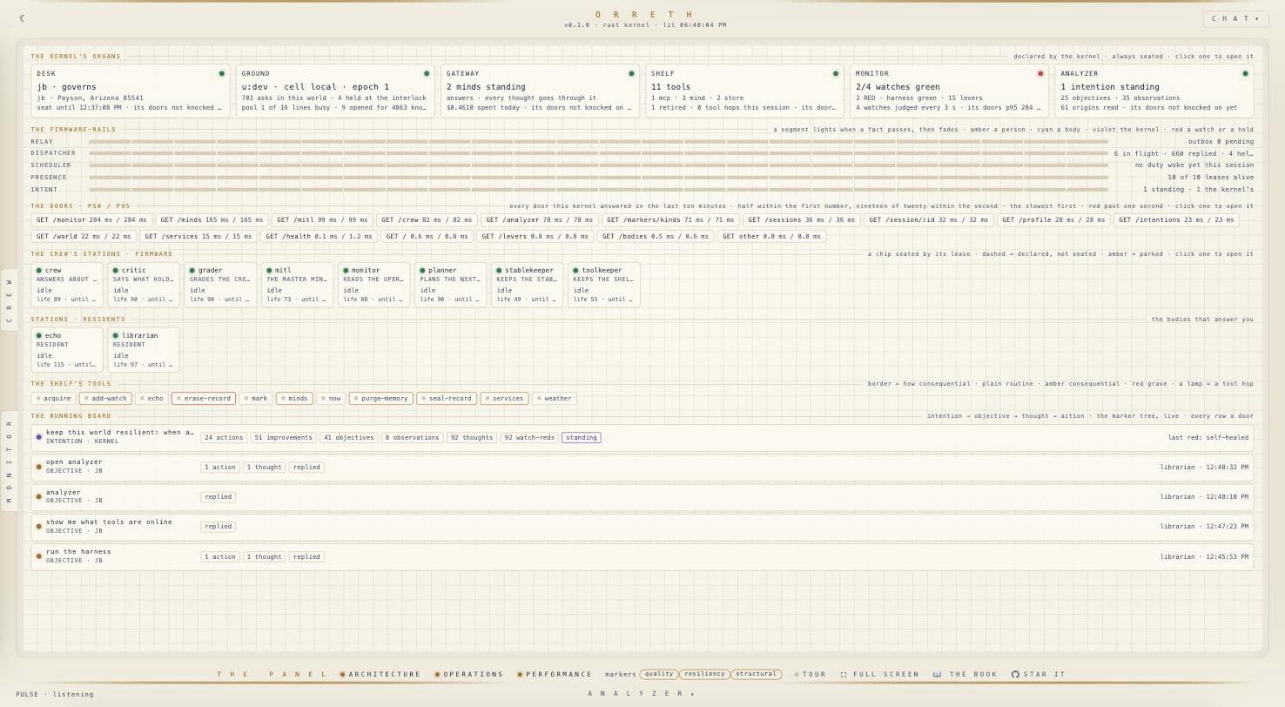Viewport: 1285px width, 707px height.
Task: Click the violet dot on the kernel intention row
Action: [39, 437]
